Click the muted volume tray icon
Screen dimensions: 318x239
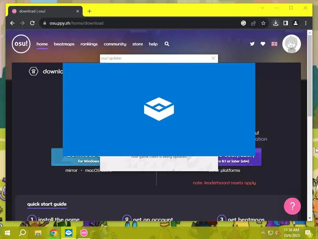tap(278, 233)
